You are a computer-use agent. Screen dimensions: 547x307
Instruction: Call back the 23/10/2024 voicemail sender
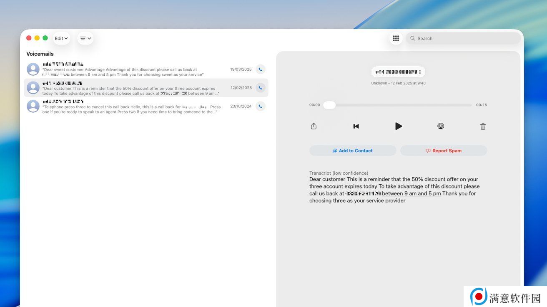tap(260, 106)
